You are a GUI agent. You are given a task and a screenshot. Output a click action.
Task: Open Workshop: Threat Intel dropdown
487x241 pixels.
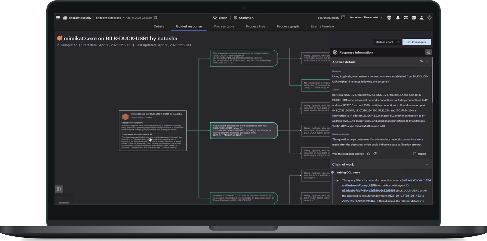[366, 18]
